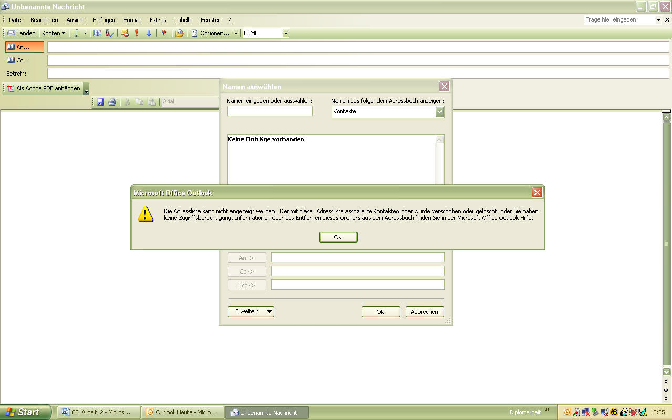Viewport: 672px width, 420px height.
Task: Click the copy icon
Action: (139, 101)
